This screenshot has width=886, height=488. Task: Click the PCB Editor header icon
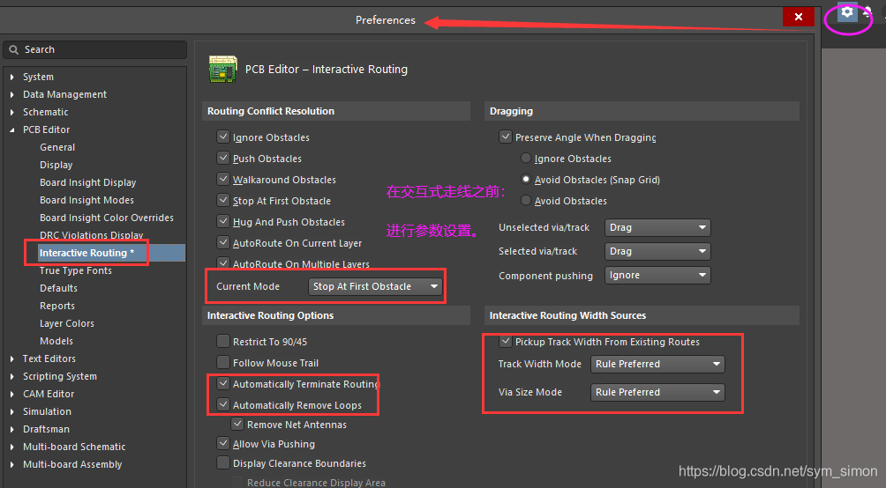[x=222, y=70]
